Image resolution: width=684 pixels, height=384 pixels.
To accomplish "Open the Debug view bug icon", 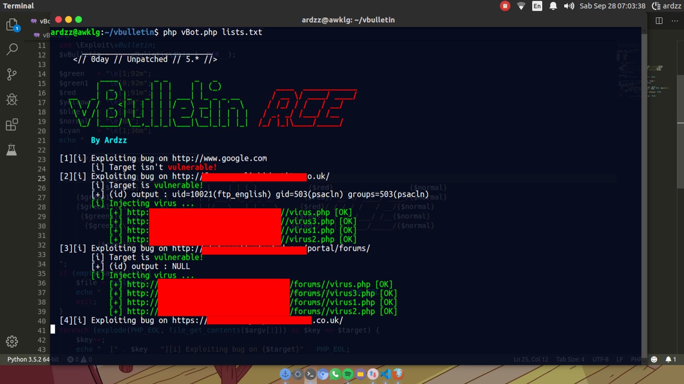I will point(12,100).
